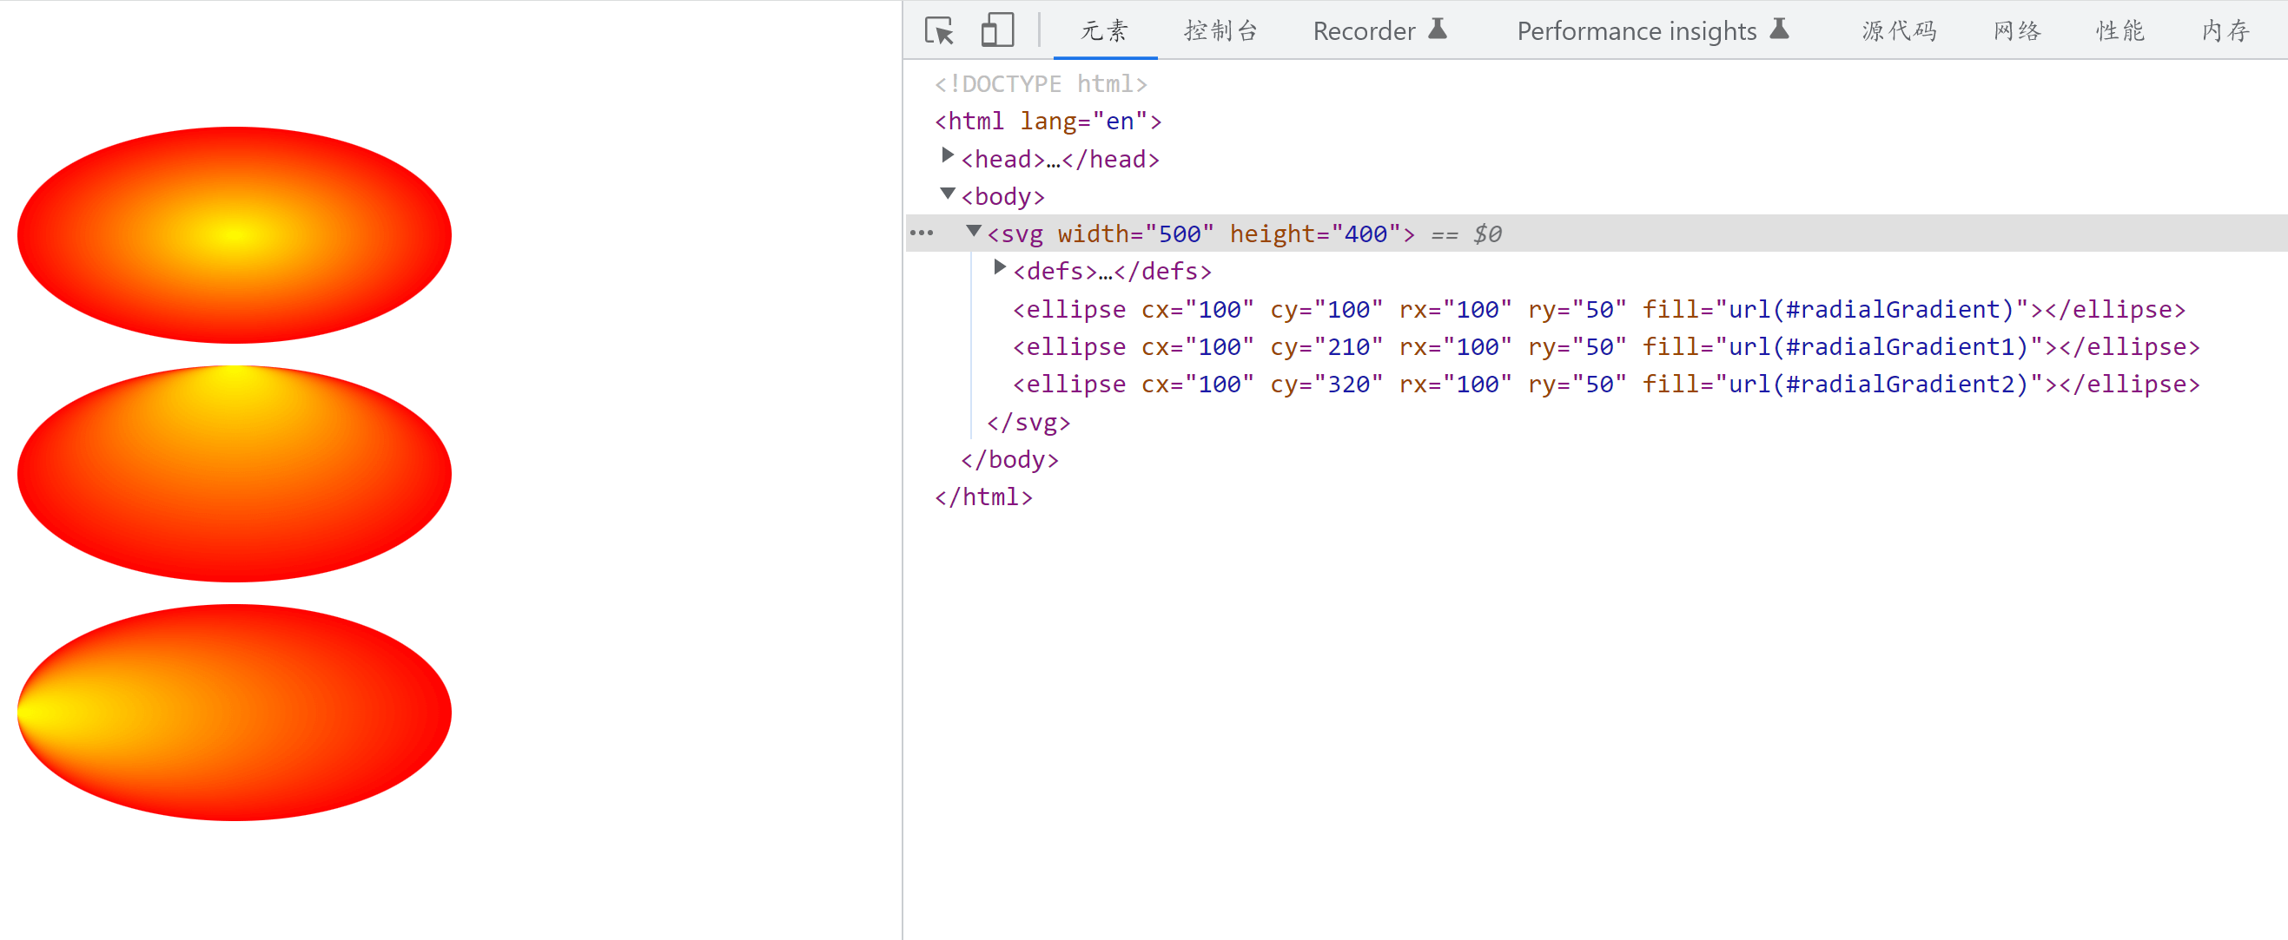Screen dimensions: 2288x940
Task: Expand the defs element node
Action: click(x=999, y=268)
